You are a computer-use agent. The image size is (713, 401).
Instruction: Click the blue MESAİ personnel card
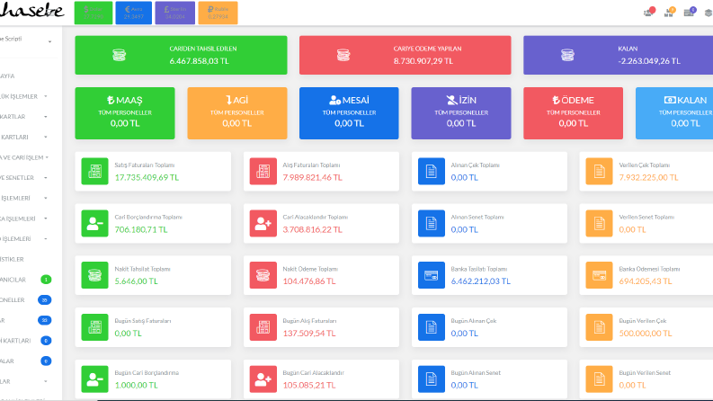click(x=349, y=113)
